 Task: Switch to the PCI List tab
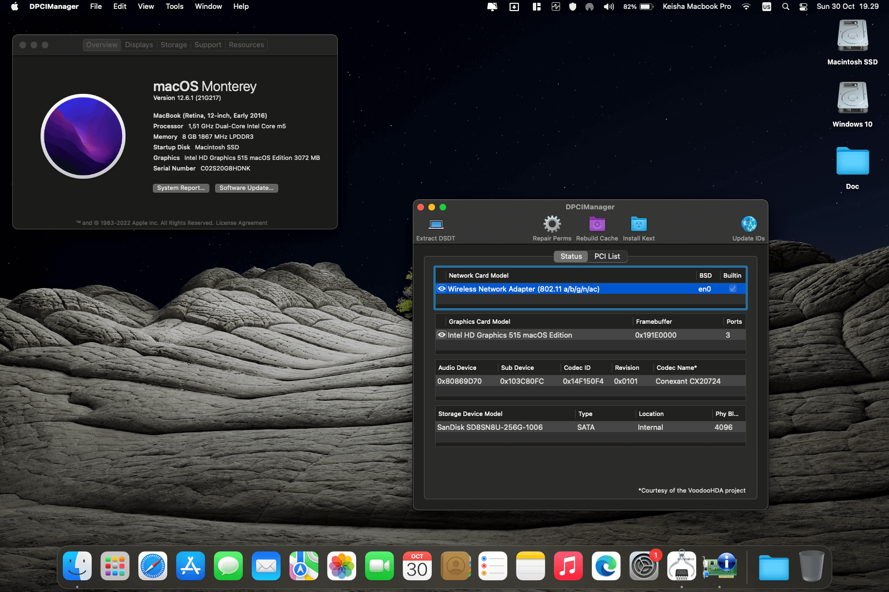click(x=607, y=257)
